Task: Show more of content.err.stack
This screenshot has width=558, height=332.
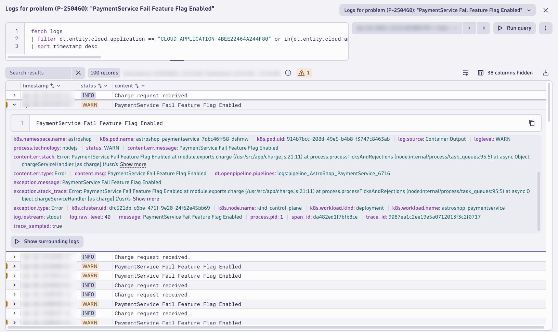Action: point(133,164)
